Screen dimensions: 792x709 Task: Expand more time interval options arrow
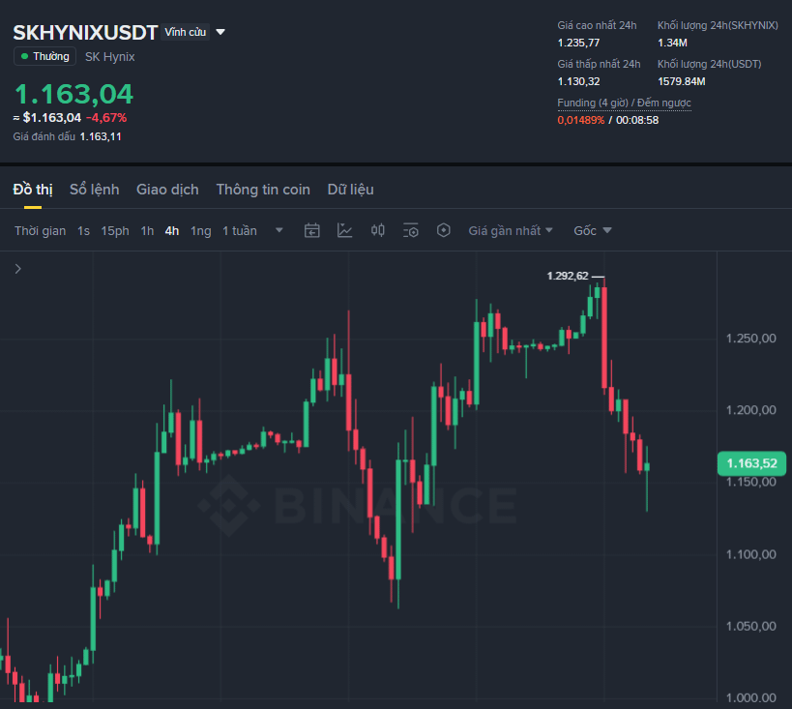point(279,230)
